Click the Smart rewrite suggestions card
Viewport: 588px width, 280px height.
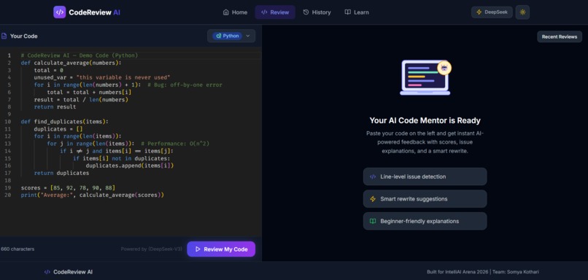point(425,199)
